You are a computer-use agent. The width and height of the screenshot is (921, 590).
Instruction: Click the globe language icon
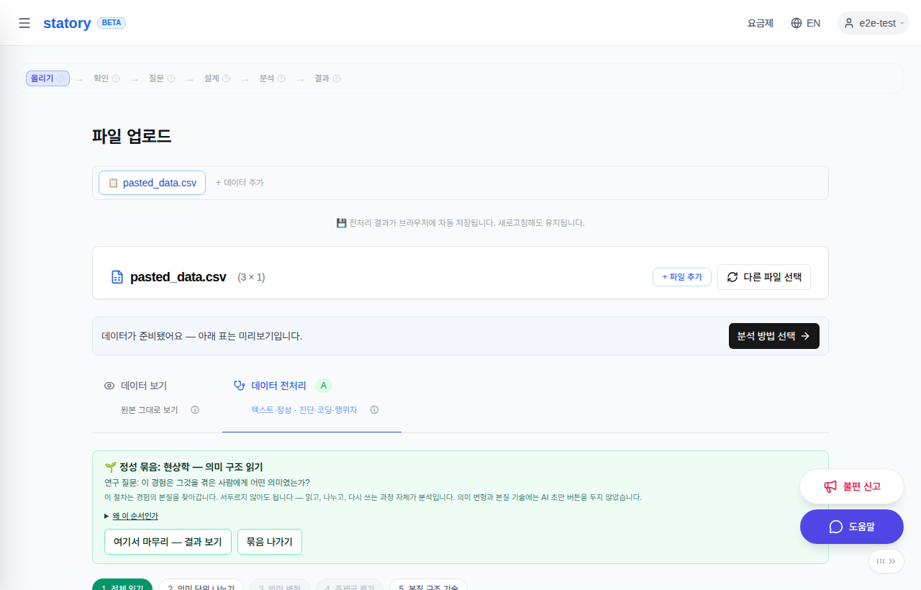797,23
